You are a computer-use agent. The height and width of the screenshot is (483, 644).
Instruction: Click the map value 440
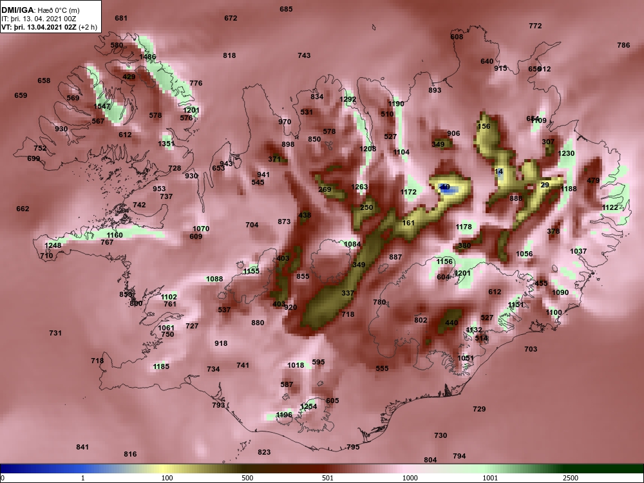coord(451,323)
